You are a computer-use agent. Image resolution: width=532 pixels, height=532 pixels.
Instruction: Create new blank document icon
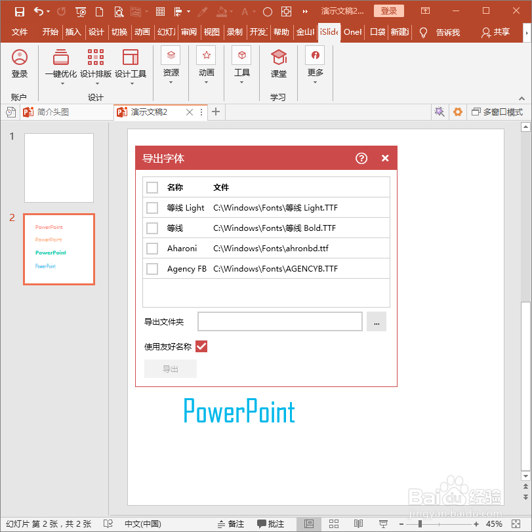[x=100, y=12]
